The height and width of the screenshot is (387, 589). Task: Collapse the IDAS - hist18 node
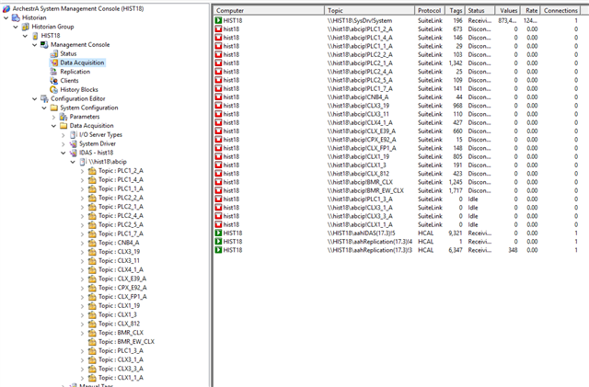(x=64, y=153)
